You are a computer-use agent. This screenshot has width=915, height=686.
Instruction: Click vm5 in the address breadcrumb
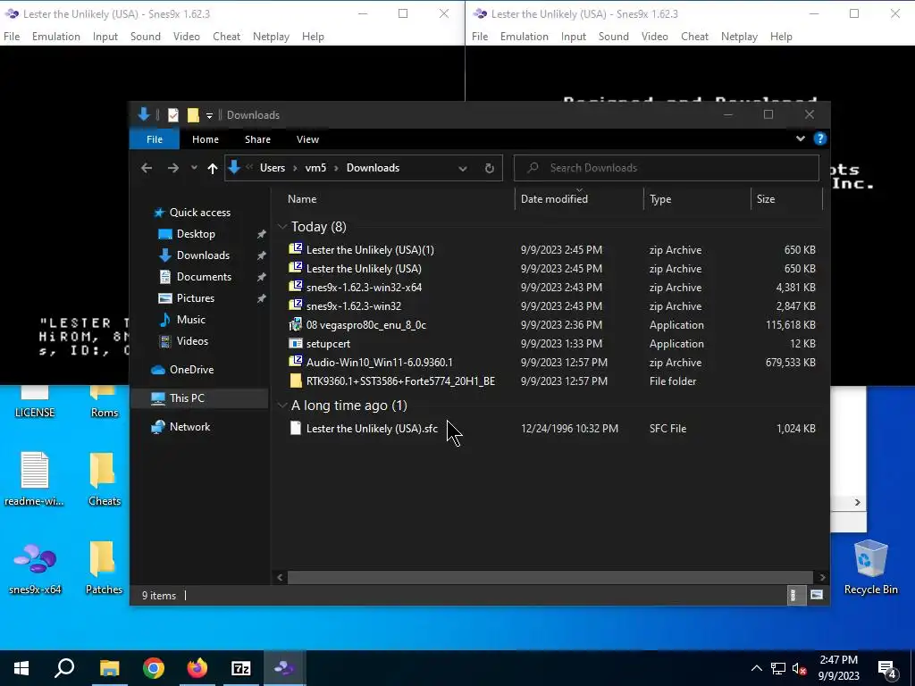pos(315,168)
